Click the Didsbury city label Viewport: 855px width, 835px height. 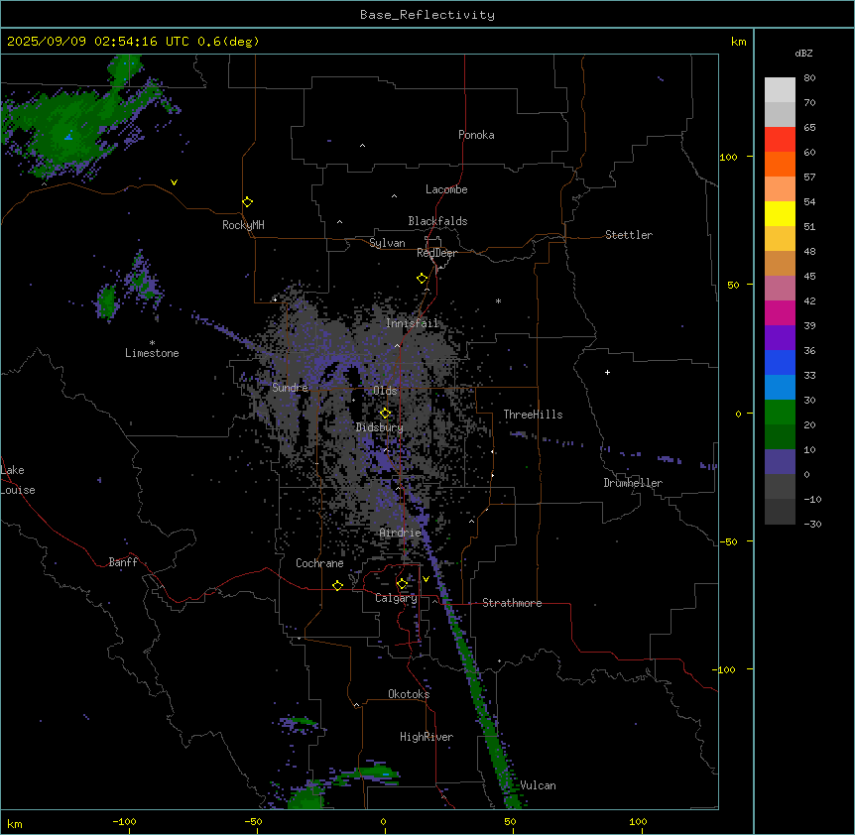coord(380,427)
